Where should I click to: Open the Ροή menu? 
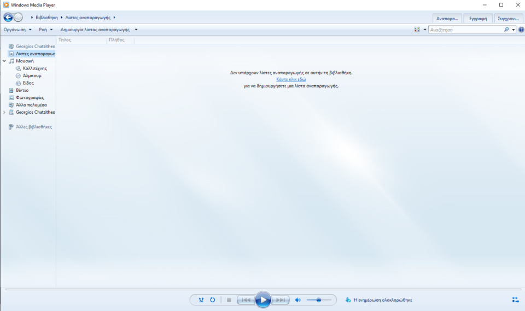(45, 30)
